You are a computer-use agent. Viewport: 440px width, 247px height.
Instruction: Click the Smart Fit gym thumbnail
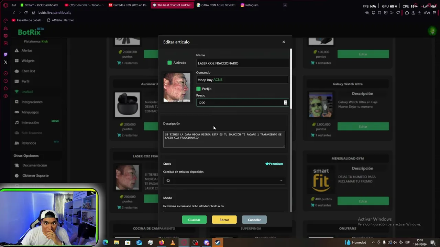321,180
